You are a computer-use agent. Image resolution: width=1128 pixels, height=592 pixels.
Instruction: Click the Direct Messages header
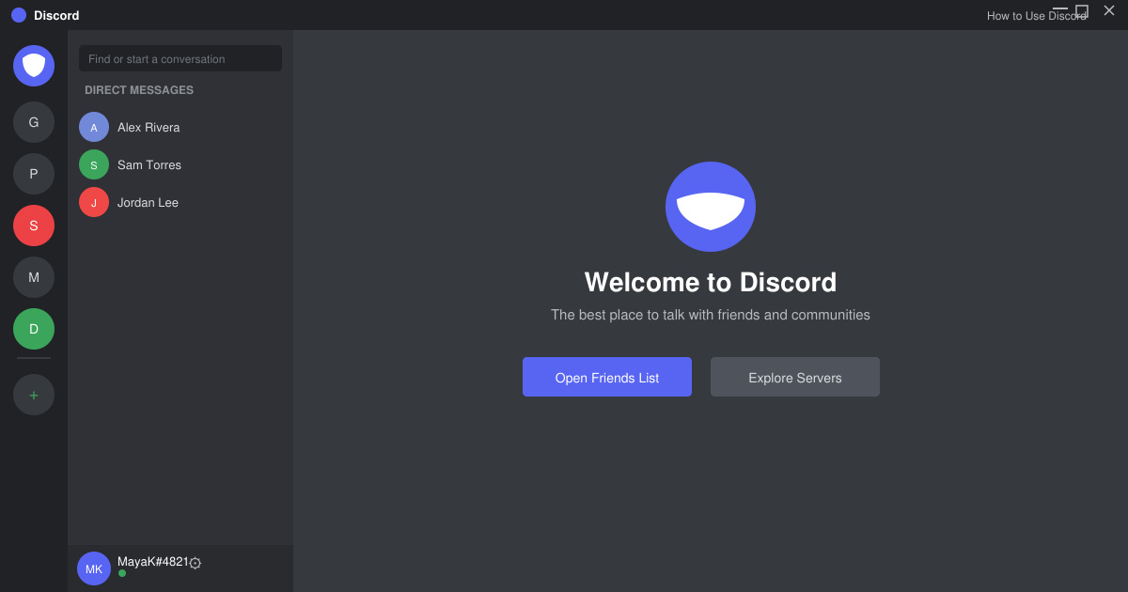pyautogui.click(x=139, y=90)
